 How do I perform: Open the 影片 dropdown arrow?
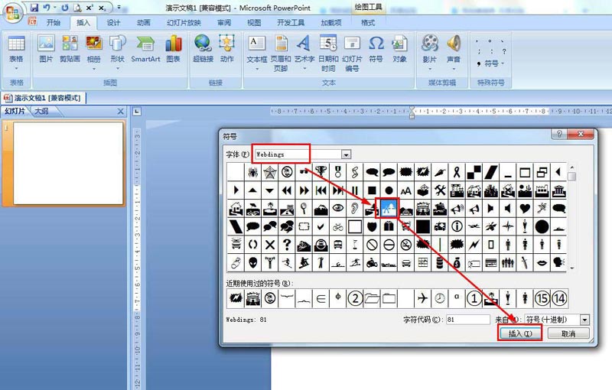[429, 69]
